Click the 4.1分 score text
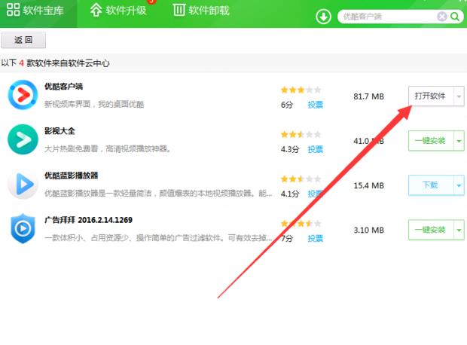 point(290,194)
